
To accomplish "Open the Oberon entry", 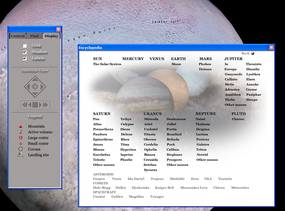I will point(150,139).
